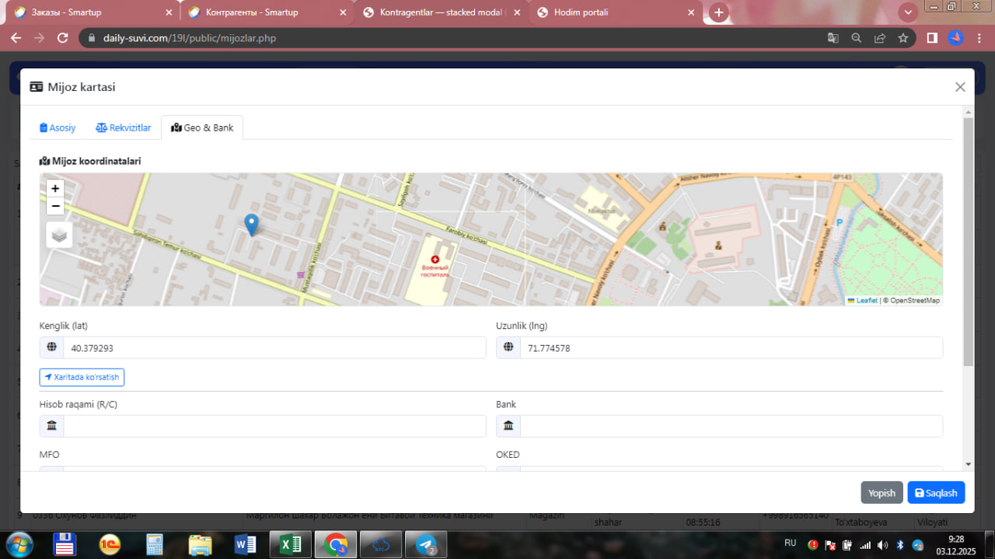Click the Hisob raqami (R/C) field
Screen dimensions: 995x559
click(x=274, y=426)
